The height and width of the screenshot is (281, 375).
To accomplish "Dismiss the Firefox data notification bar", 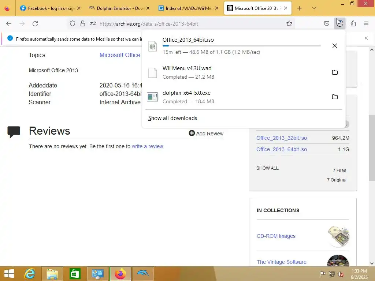I will (366, 38).
